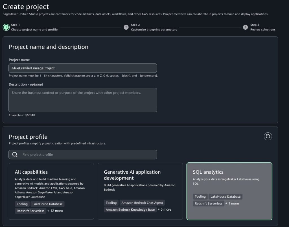
Task: Click Tooling tag in All capabilities card
Action: pyautogui.click(x=22, y=204)
